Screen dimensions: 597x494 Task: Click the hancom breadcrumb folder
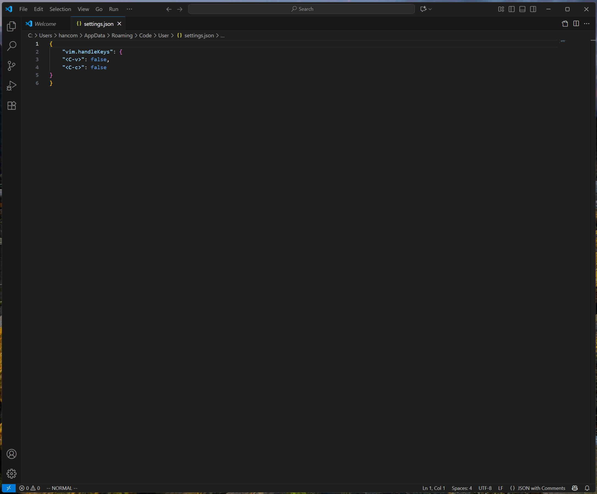click(68, 35)
